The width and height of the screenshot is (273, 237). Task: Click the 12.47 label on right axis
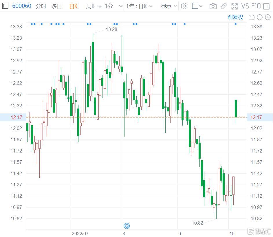[x=256, y=95]
